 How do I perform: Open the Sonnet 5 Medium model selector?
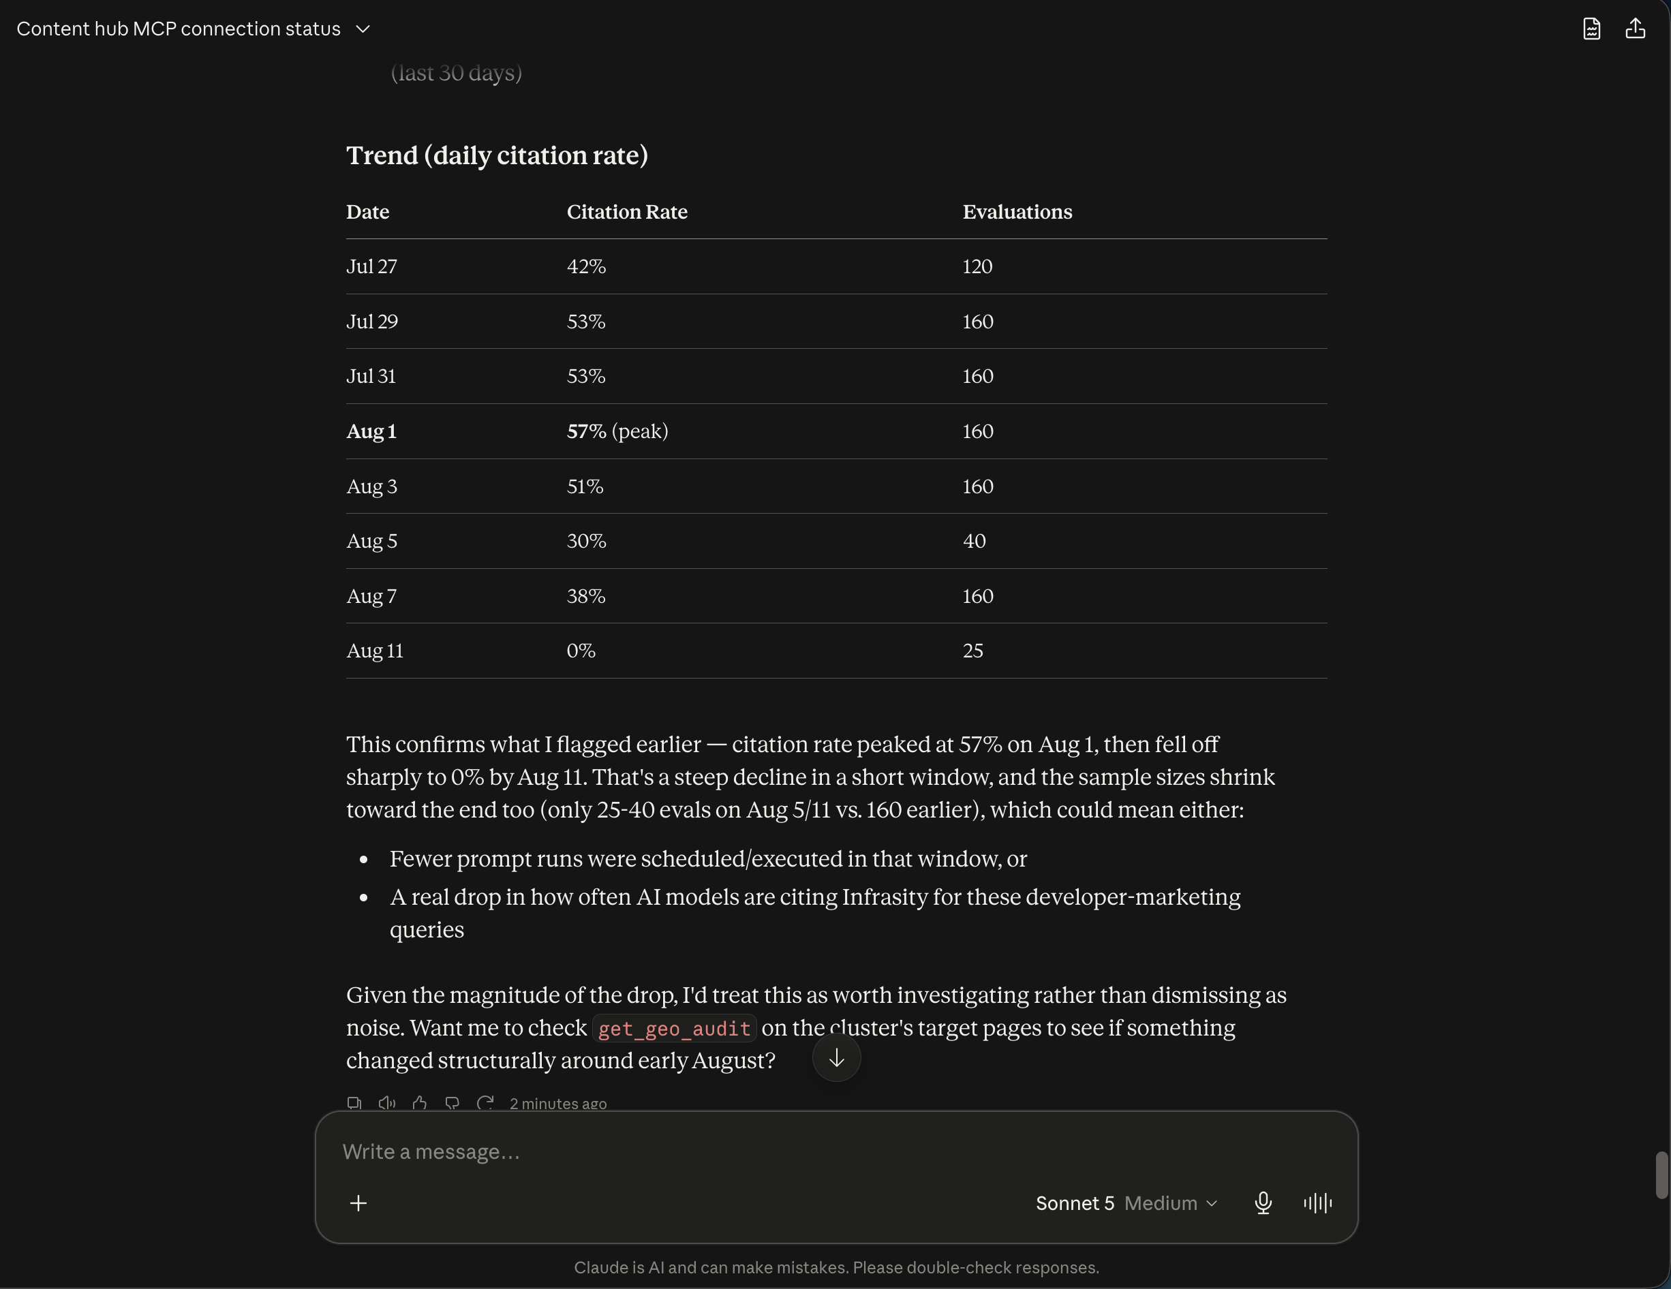1126,1203
